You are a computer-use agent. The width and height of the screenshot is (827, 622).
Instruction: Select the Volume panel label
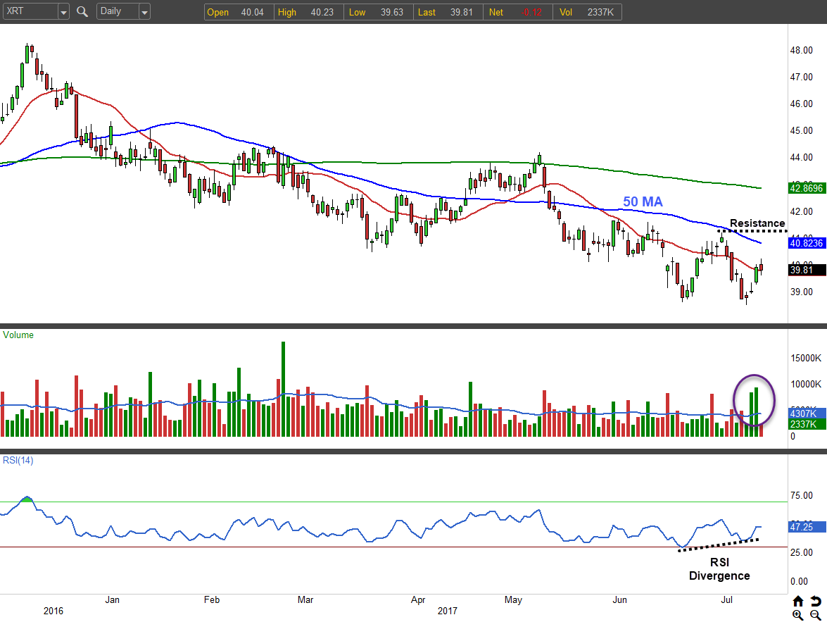click(x=18, y=335)
